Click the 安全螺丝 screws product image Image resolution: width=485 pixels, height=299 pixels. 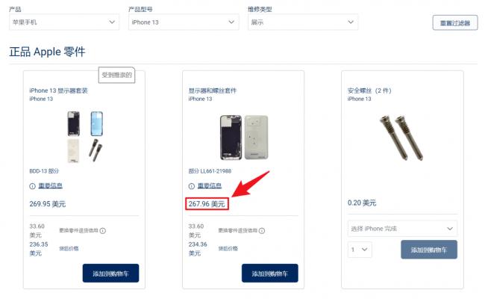(x=401, y=138)
